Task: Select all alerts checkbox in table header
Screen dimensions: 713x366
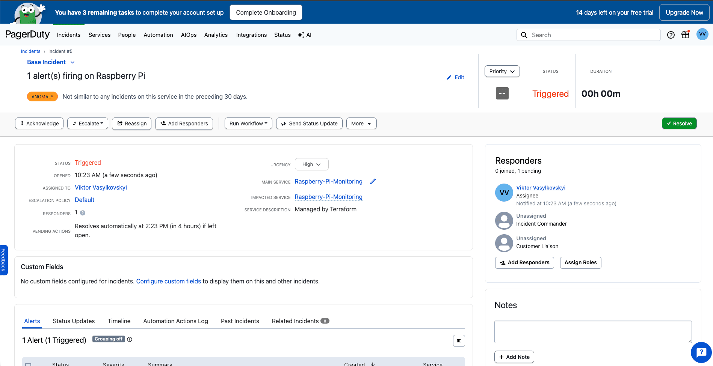Action: coord(28,364)
